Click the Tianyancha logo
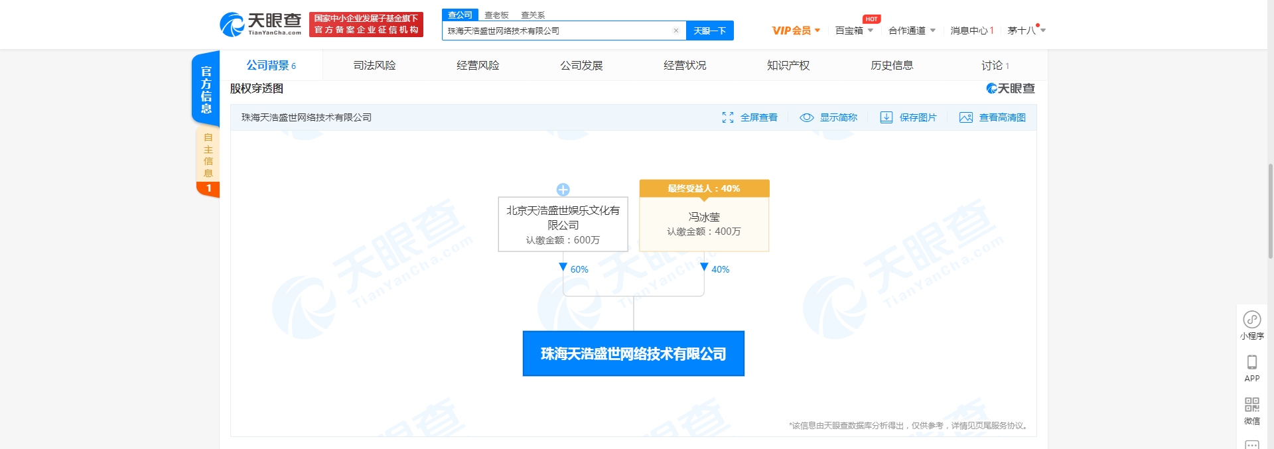 tap(260, 25)
